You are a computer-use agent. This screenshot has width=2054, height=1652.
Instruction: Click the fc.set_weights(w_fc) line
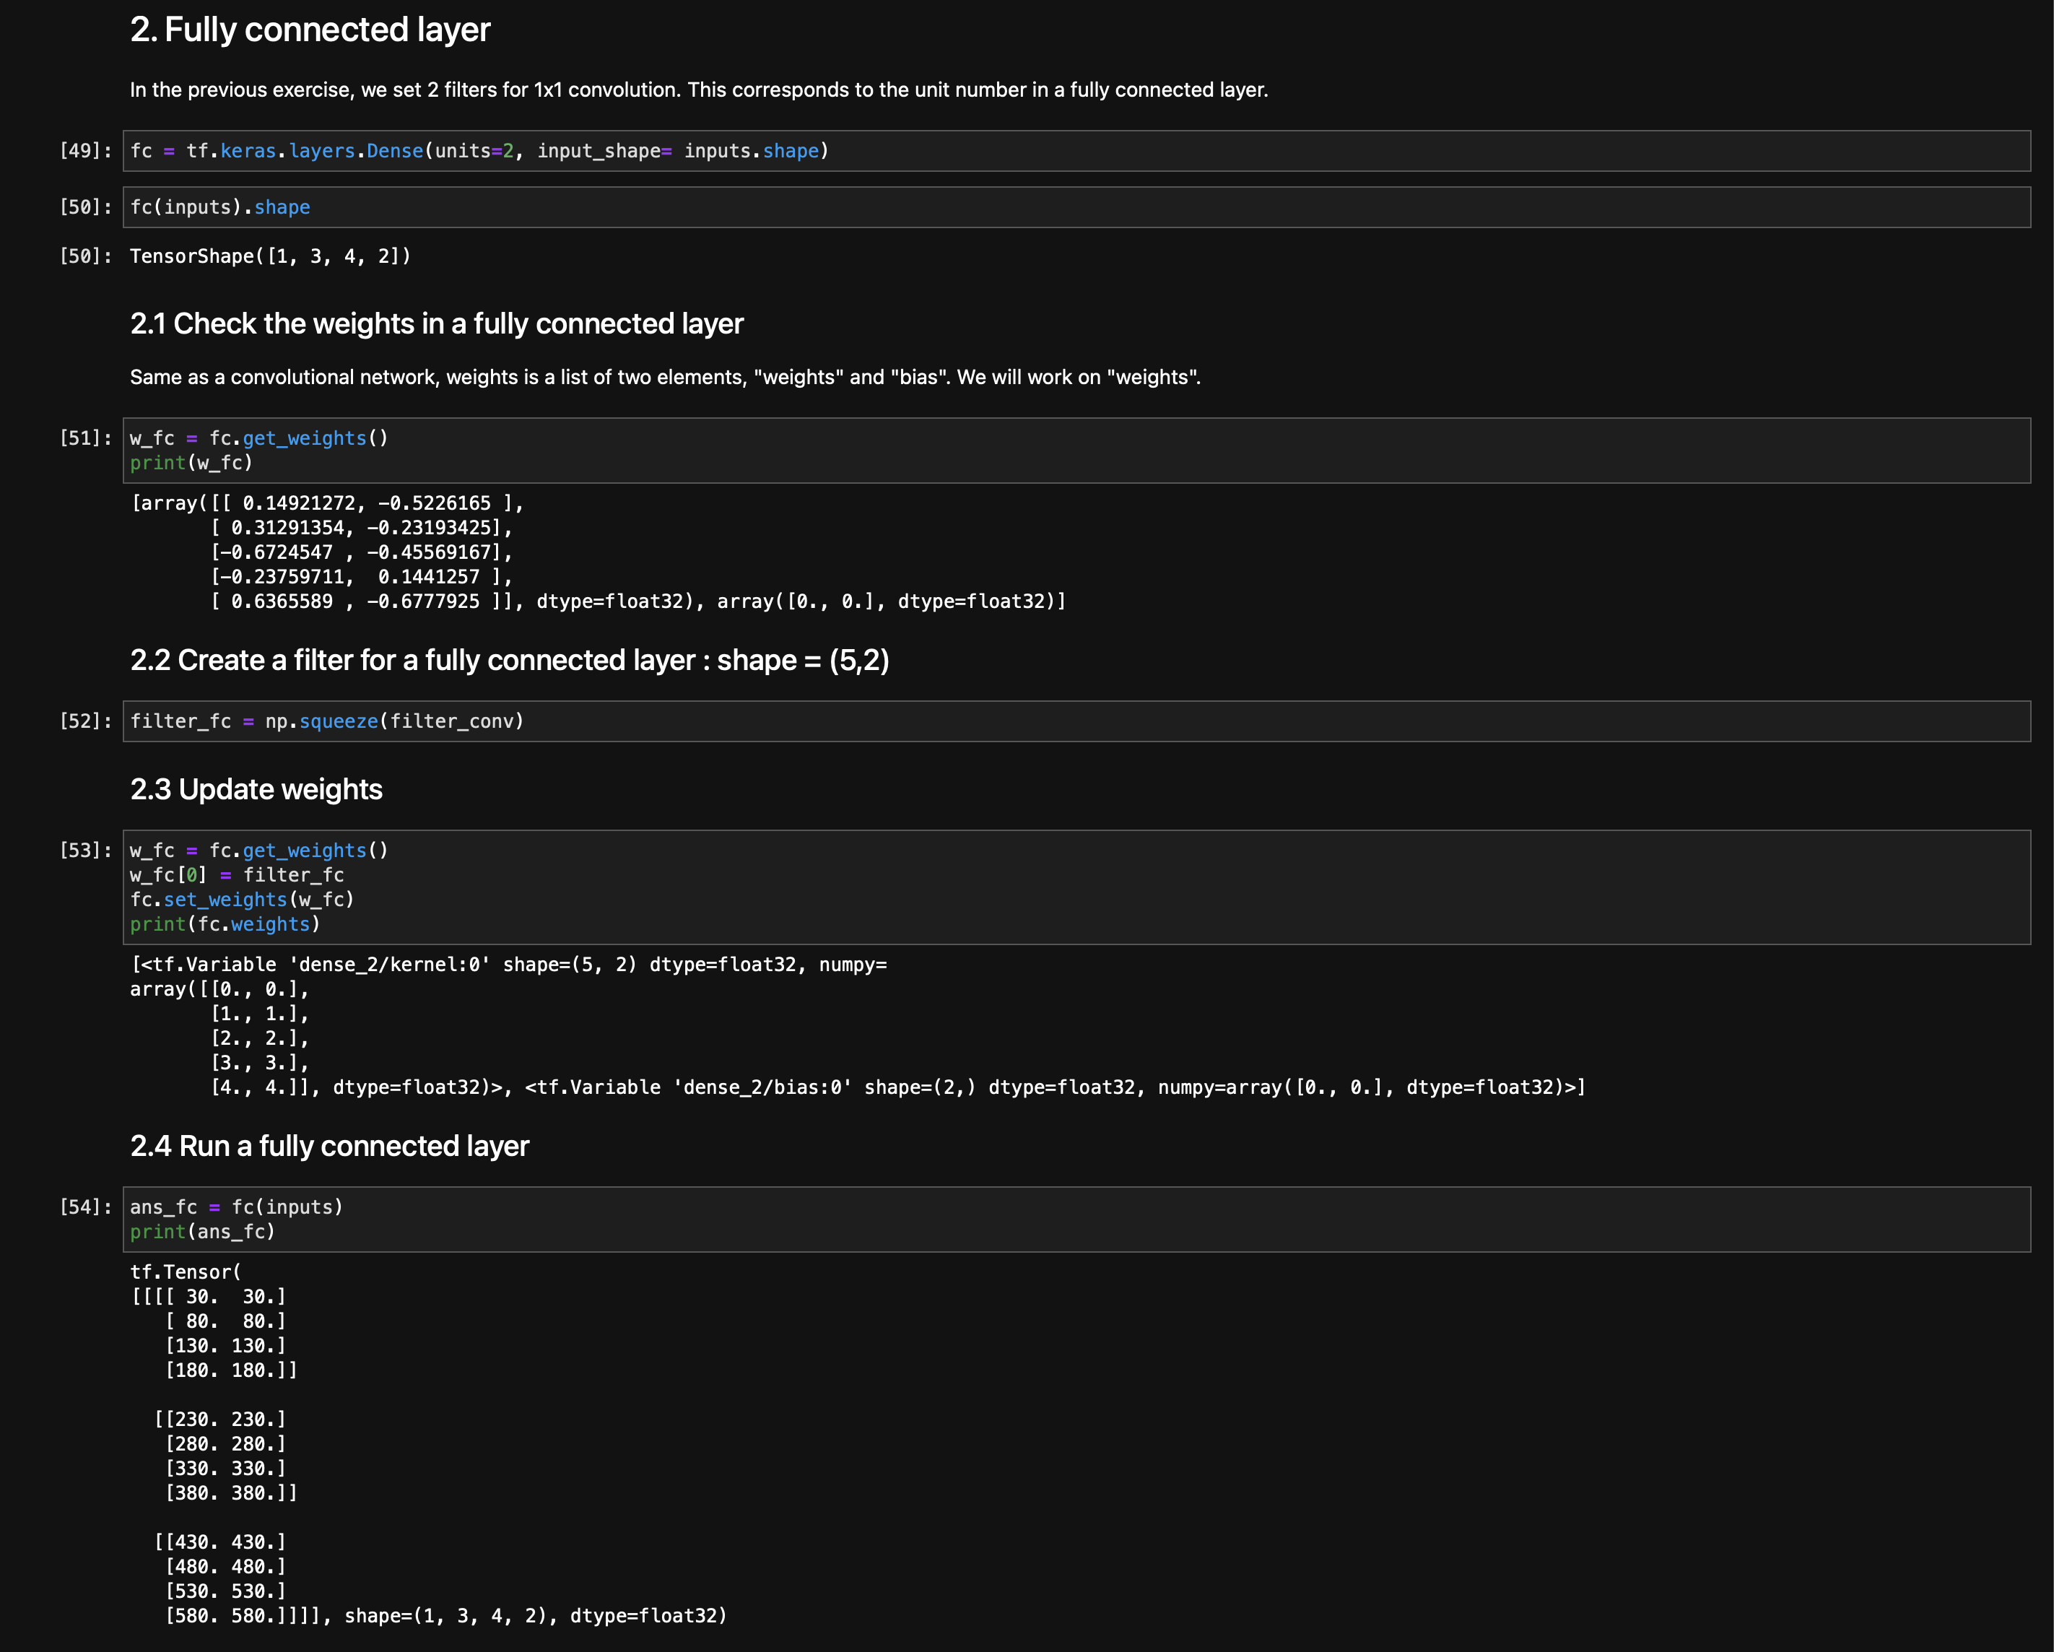click(x=242, y=900)
